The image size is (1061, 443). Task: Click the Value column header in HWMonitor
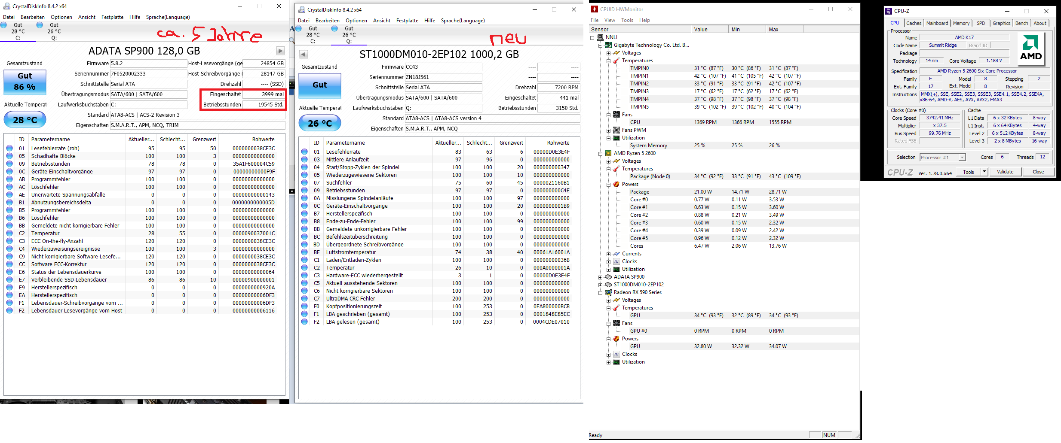710,30
